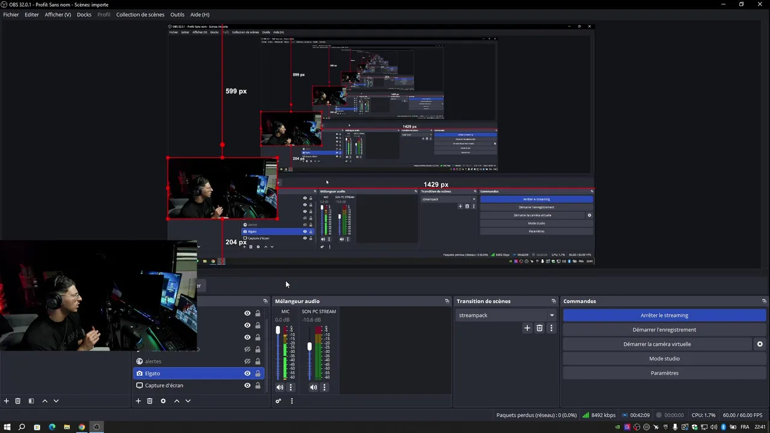Click the CPU: 1.7% status entry

pos(703,415)
